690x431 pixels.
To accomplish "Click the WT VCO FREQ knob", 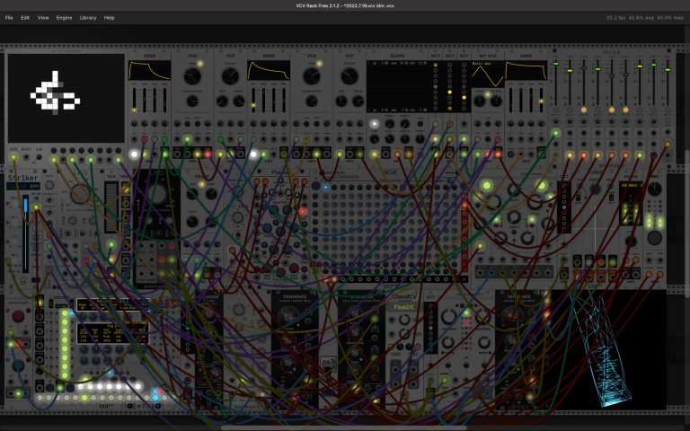I will click(x=480, y=101).
